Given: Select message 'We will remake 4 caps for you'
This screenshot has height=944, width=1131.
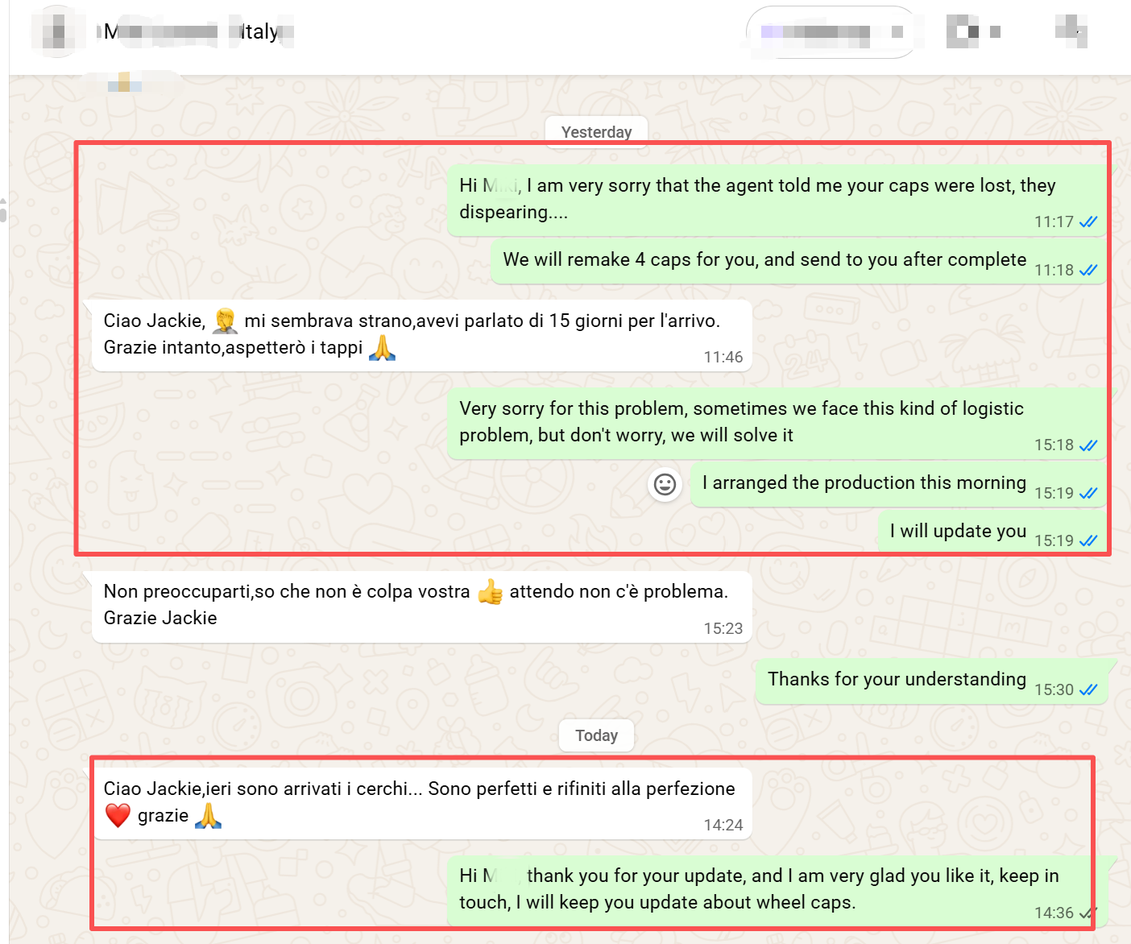Looking at the screenshot, I should point(799,260).
